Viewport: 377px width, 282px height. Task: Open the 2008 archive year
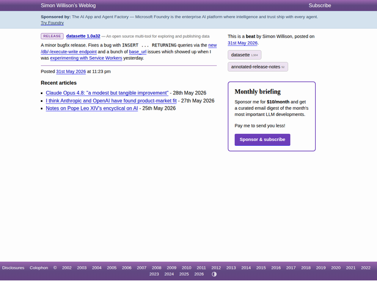point(156,268)
